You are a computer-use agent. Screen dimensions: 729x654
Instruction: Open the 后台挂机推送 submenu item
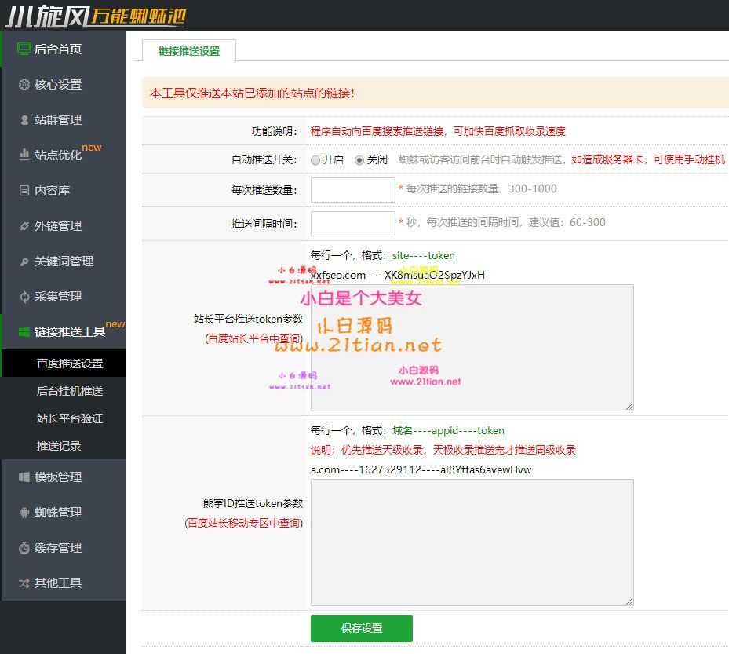[64, 391]
